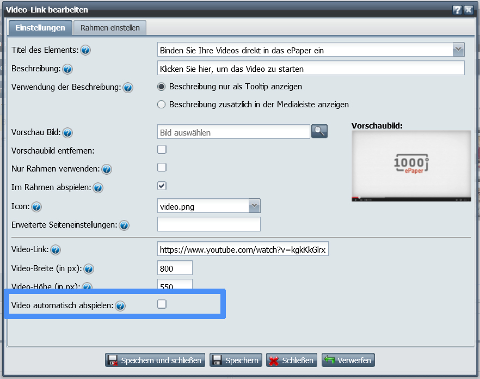Viewport: 480px width, 379px height.
Task: Open the Icon video.png dropdown
Action: tap(255, 206)
